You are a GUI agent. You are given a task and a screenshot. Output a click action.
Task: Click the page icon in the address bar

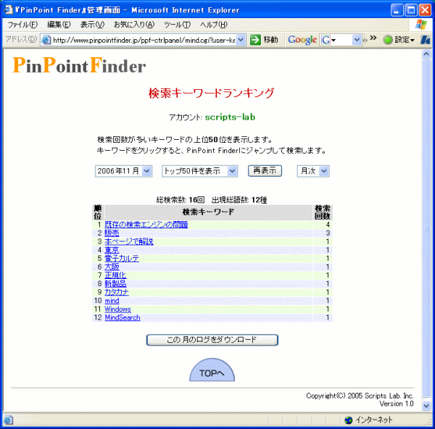[46, 40]
